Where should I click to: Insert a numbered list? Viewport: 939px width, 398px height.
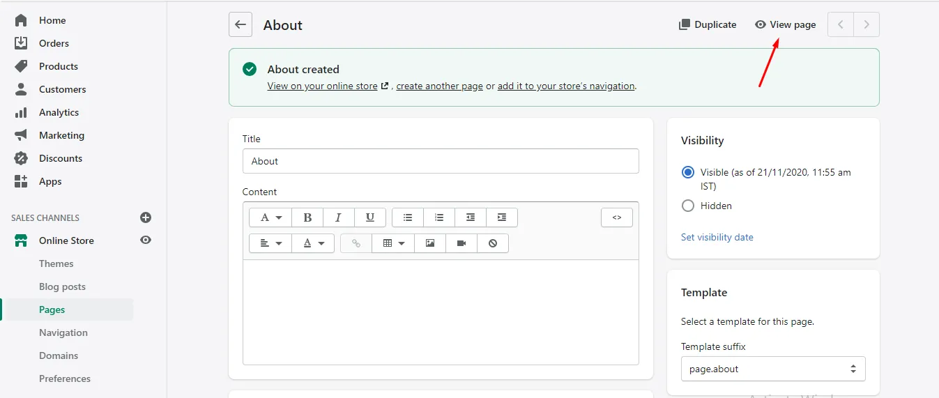point(439,217)
